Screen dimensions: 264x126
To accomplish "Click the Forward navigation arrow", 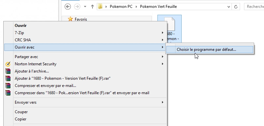I will click(x=77, y=7).
